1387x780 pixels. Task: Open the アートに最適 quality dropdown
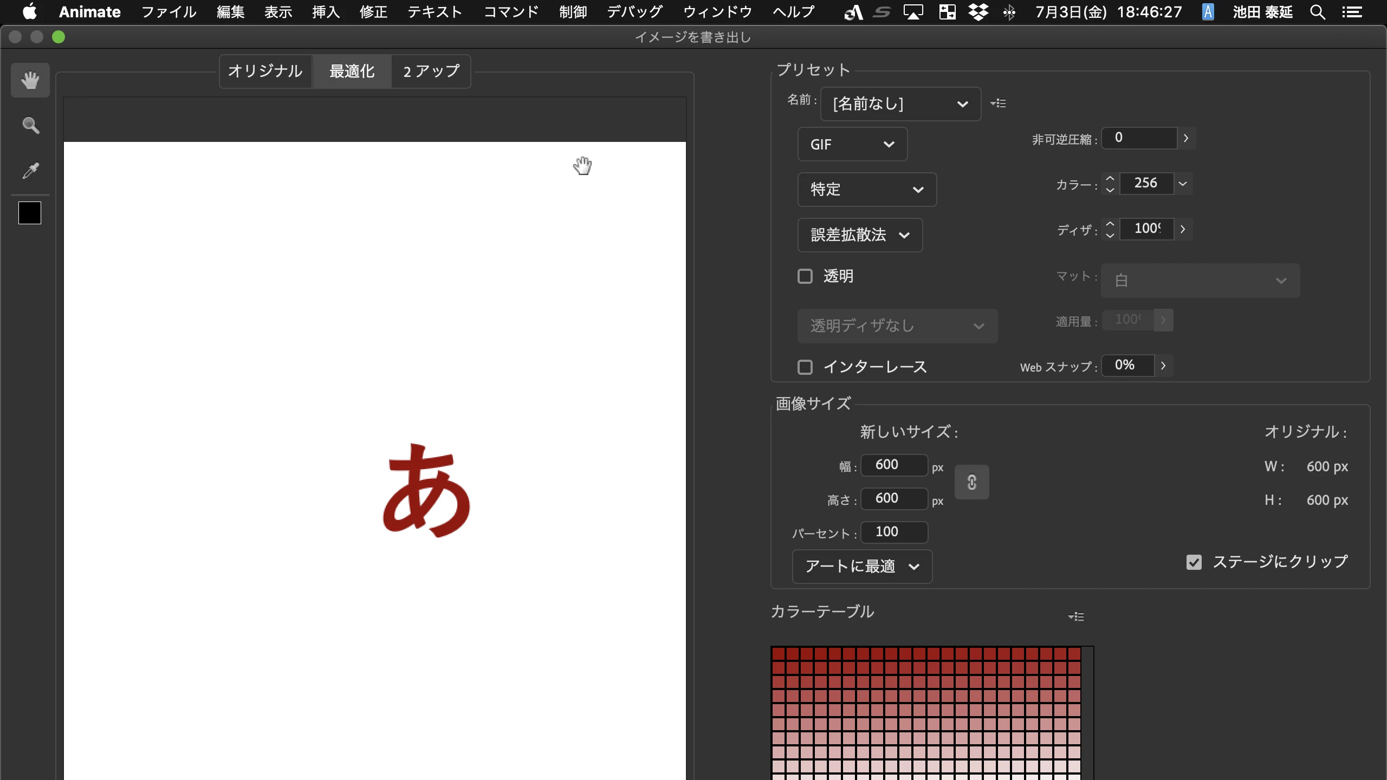861,567
